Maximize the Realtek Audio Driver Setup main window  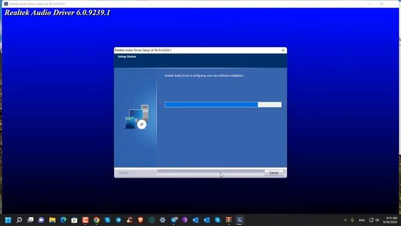click(382, 4)
